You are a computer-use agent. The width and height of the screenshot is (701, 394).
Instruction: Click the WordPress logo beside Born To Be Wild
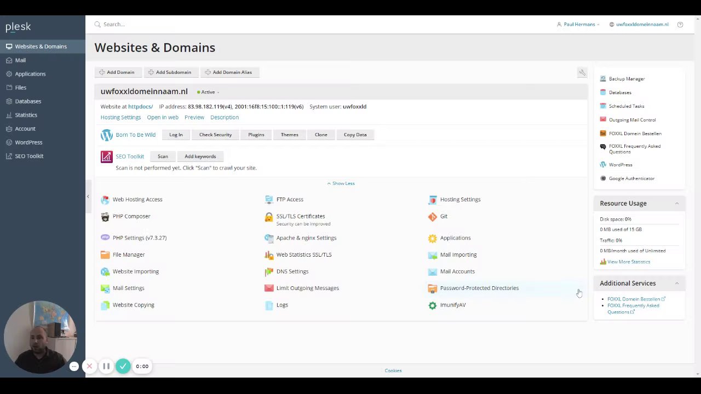[x=106, y=135]
